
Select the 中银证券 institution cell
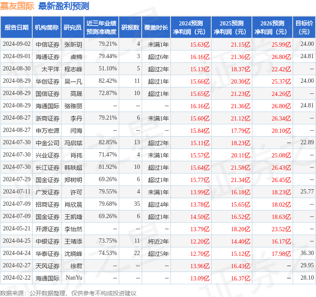47,241
